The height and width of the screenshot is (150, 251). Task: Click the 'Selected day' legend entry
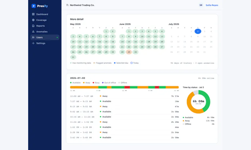[121, 63]
